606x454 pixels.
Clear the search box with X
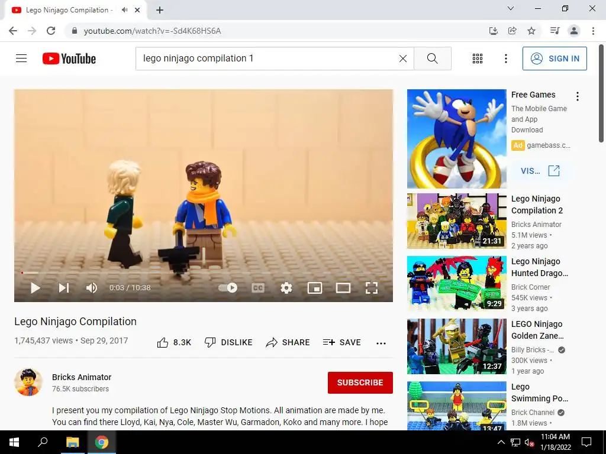(x=402, y=59)
